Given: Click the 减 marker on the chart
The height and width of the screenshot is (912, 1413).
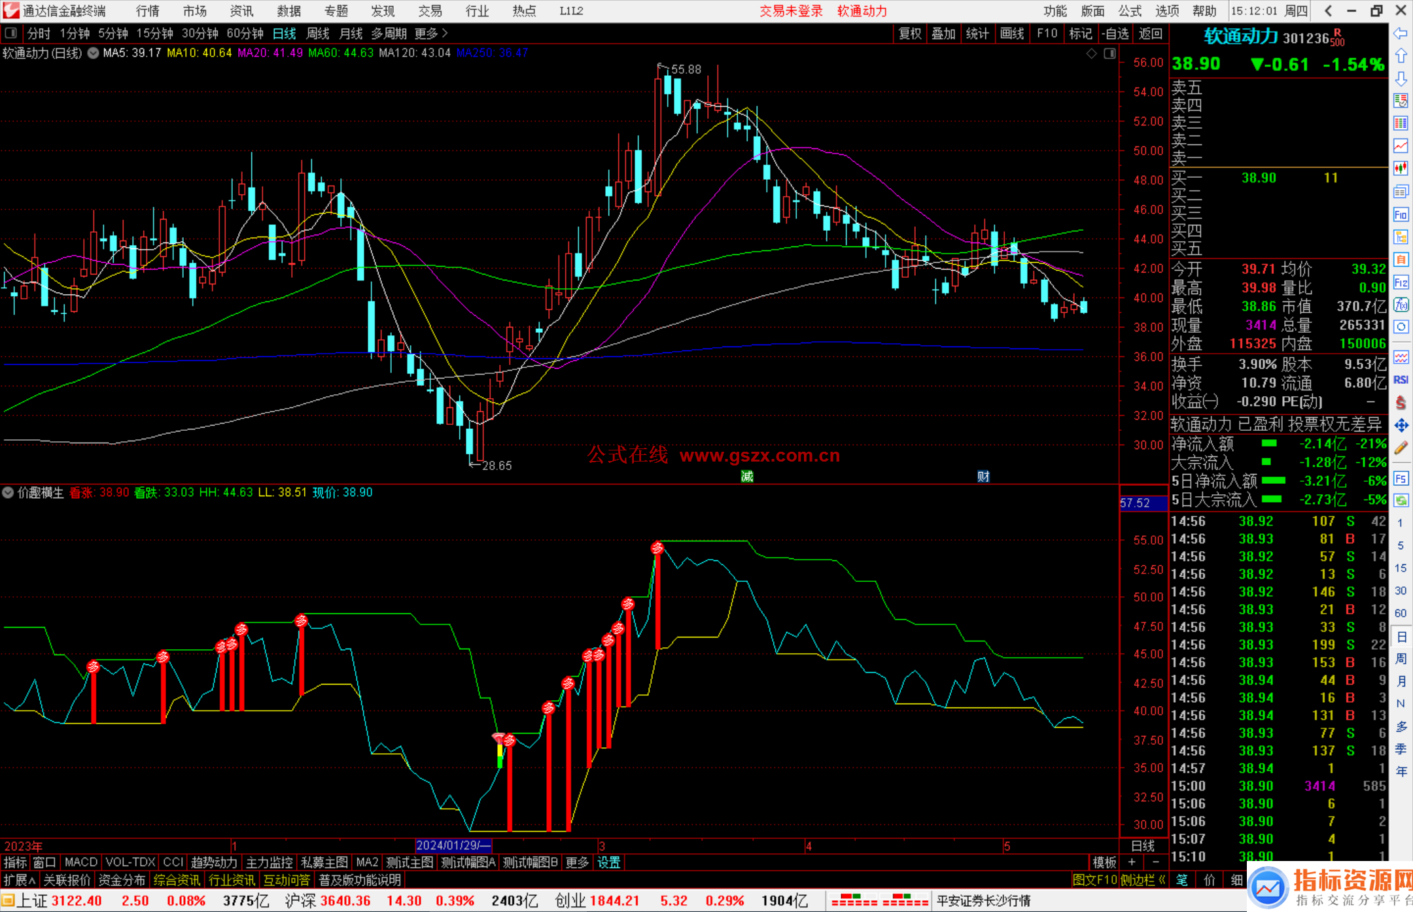Looking at the screenshot, I should 747,476.
